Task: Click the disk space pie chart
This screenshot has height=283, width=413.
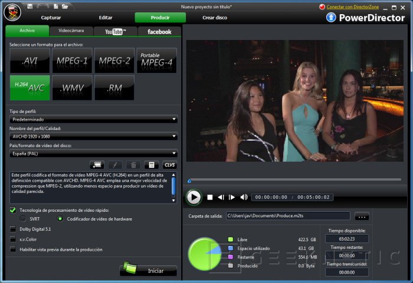Action: tap(205, 254)
